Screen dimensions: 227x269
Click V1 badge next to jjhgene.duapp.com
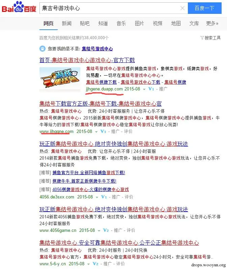point(151,89)
